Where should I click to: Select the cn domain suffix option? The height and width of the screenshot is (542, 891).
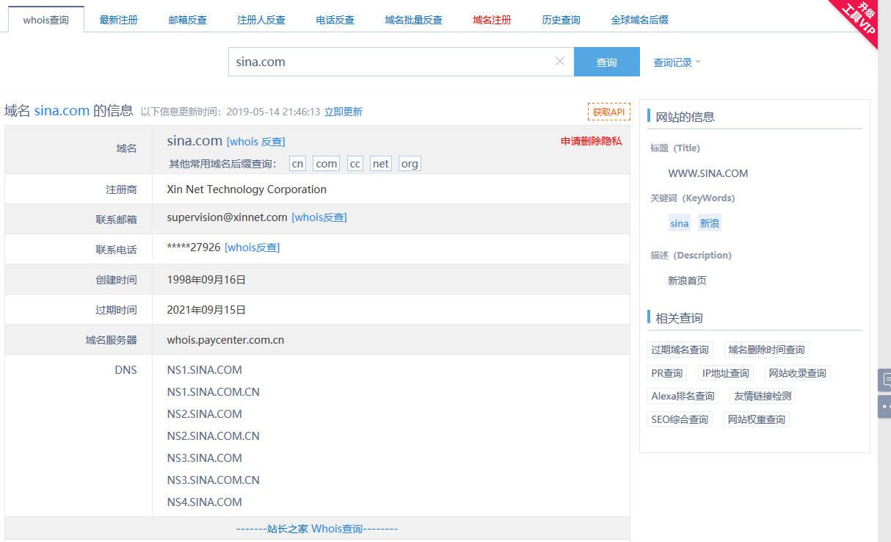pos(297,164)
